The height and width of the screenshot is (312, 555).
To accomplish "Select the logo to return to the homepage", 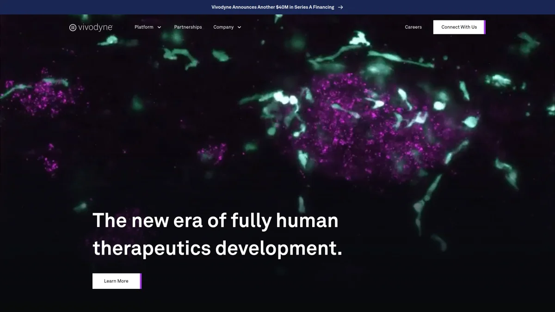I will (x=91, y=27).
